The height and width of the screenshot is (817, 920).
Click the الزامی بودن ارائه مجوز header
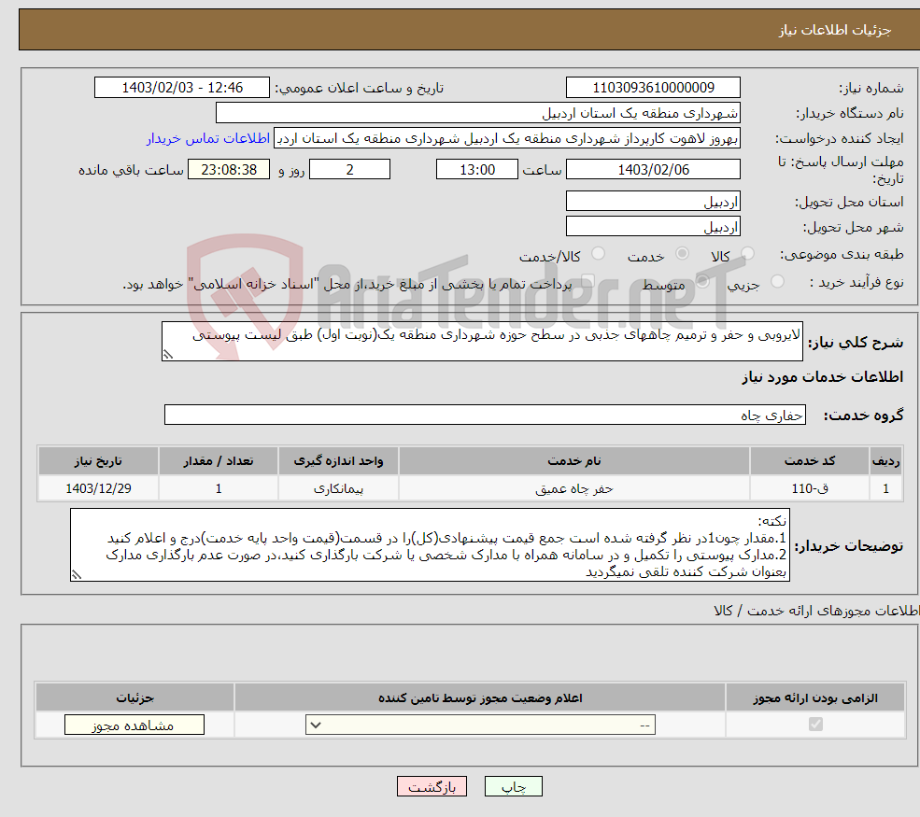click(815, 697)
